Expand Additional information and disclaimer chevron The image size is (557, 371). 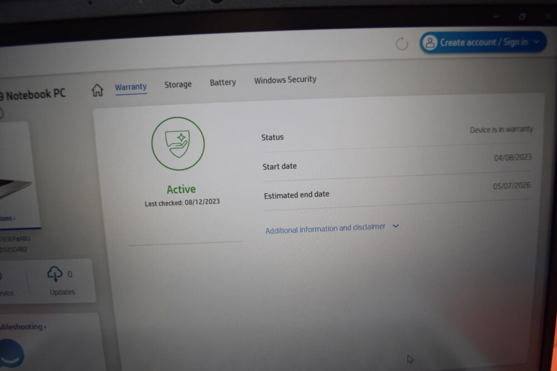(x=395, y=226)
